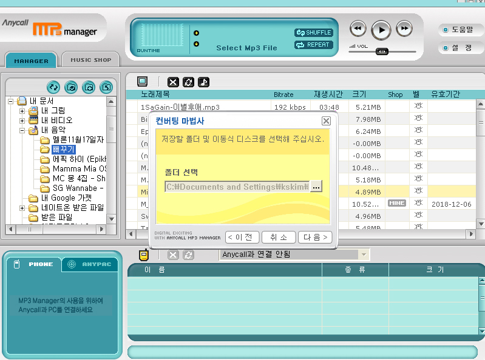This screenshot has height=360, width=485.
Task: Click the < 이 전 previous button
Action: point(242,237)
